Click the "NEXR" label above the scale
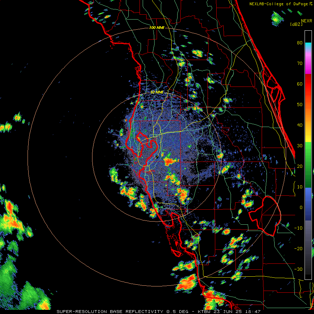Image resolution: width=314 pixels, height=314 pixels. point(307,21)
